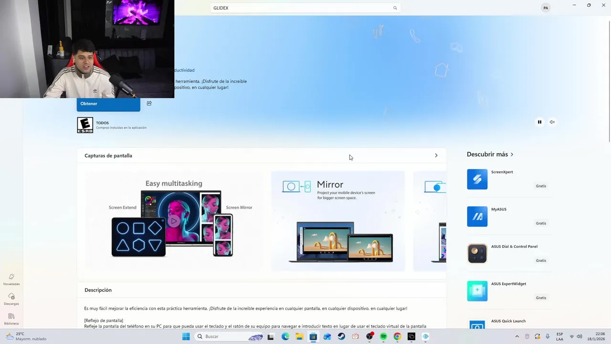Screen dimensions: 611x344
Task: Open the Outlook mail icon in the taskbar
Action: point(327,336)
